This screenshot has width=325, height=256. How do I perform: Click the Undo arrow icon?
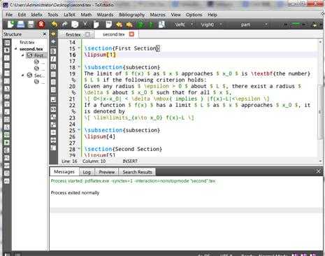55,24
